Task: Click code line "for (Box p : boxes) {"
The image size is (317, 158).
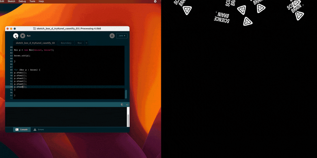Action: 27,70
